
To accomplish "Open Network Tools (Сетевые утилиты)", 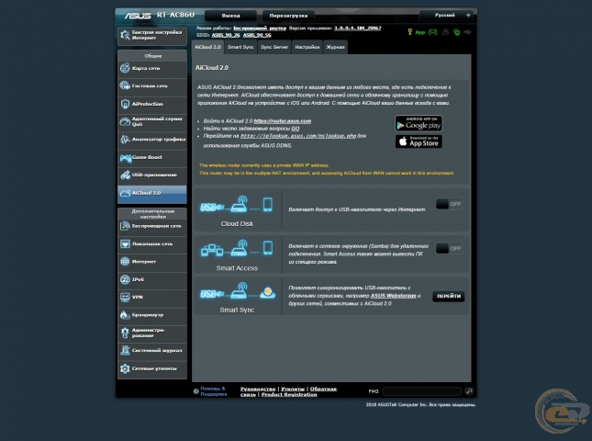I will pos(151,368).
